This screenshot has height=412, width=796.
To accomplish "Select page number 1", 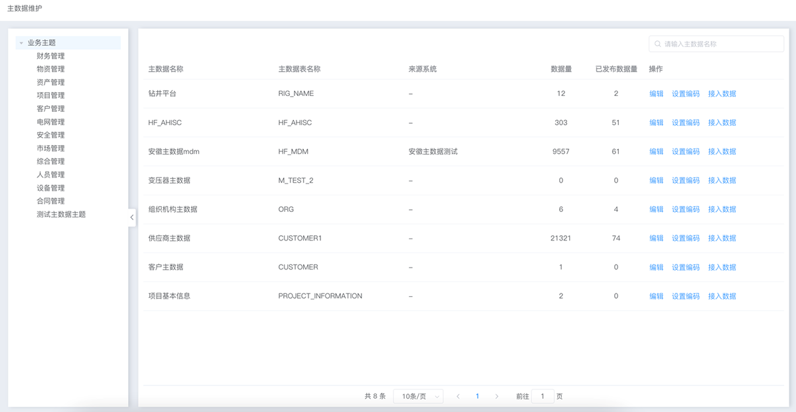I will coord(478,396).
